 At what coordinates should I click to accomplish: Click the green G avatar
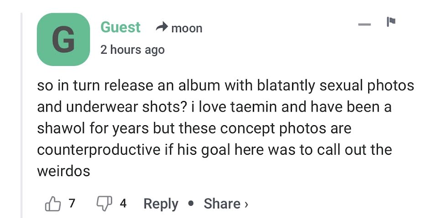point(63,39)
